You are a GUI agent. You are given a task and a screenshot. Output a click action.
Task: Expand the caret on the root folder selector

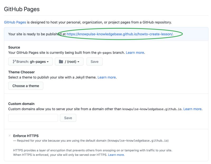tap(78, 61)
